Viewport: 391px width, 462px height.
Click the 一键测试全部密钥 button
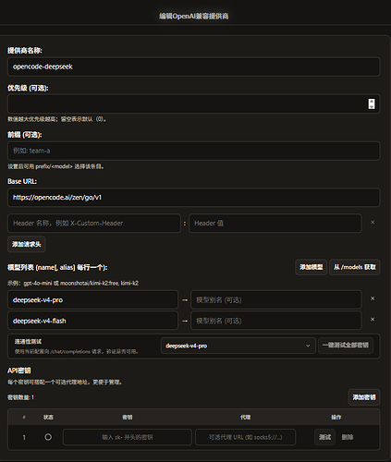346,346
